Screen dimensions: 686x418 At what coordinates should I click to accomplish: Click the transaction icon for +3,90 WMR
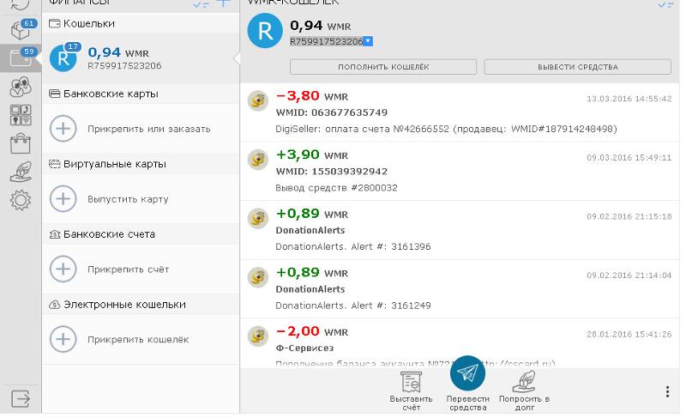click(258, 160)
